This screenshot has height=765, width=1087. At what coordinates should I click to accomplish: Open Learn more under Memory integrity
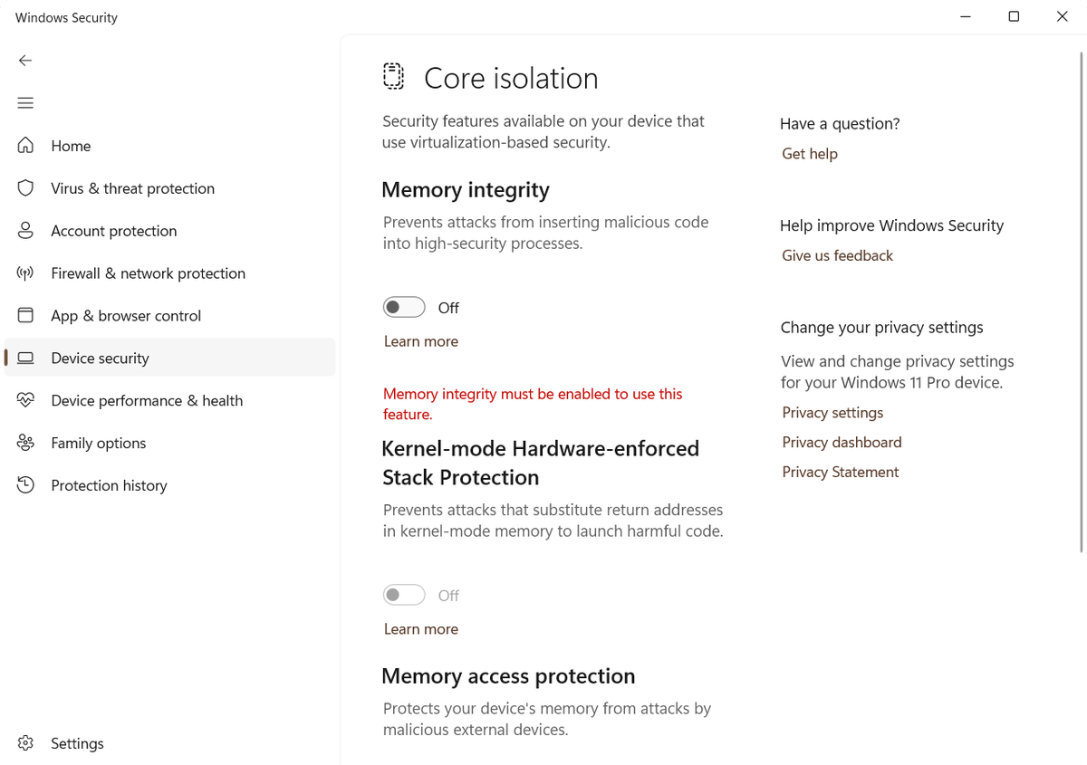[421, 341]
